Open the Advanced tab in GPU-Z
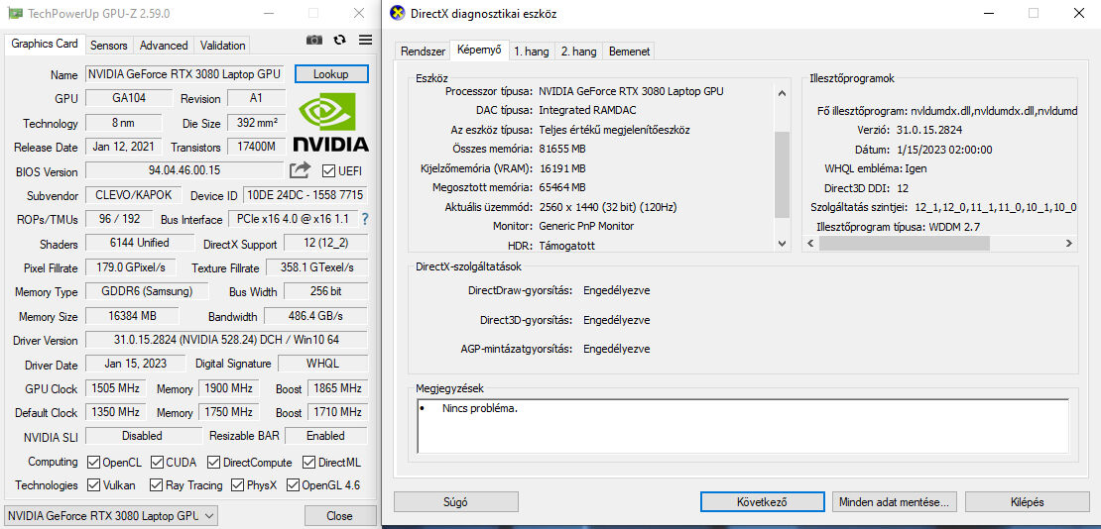Image resolution: width=1101 pixels, height=529 pixels. tap(164, 46)
